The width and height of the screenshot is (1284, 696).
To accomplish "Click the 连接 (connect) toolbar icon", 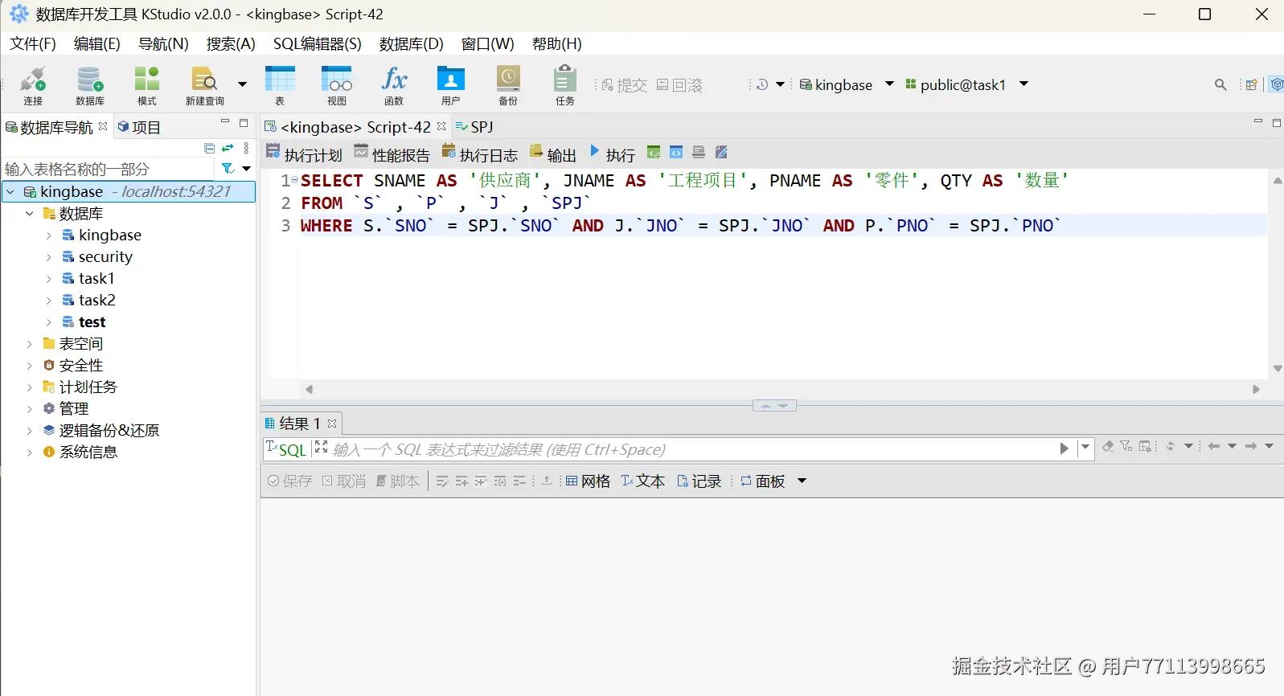I will (33, 85).
